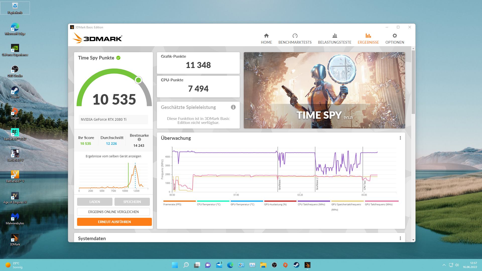Image resolution: width=482 pixels, height=271 pixels.
Task: Click the info icon beside Geschätzte Spieleleistung
Action: tap(233, 107)
